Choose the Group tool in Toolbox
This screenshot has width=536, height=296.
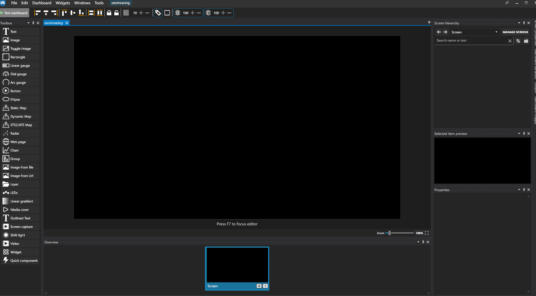pyautogui.click(x=20, y=159)
